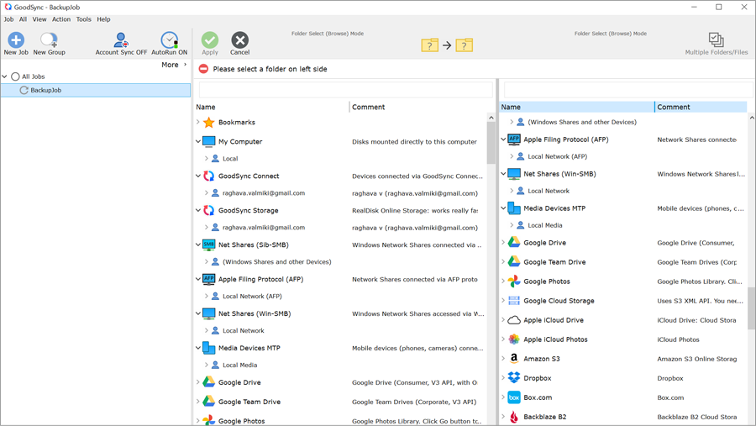Collapse My Computer in left pane
This screenshot has width=756, height=426.
click(197, 141)
